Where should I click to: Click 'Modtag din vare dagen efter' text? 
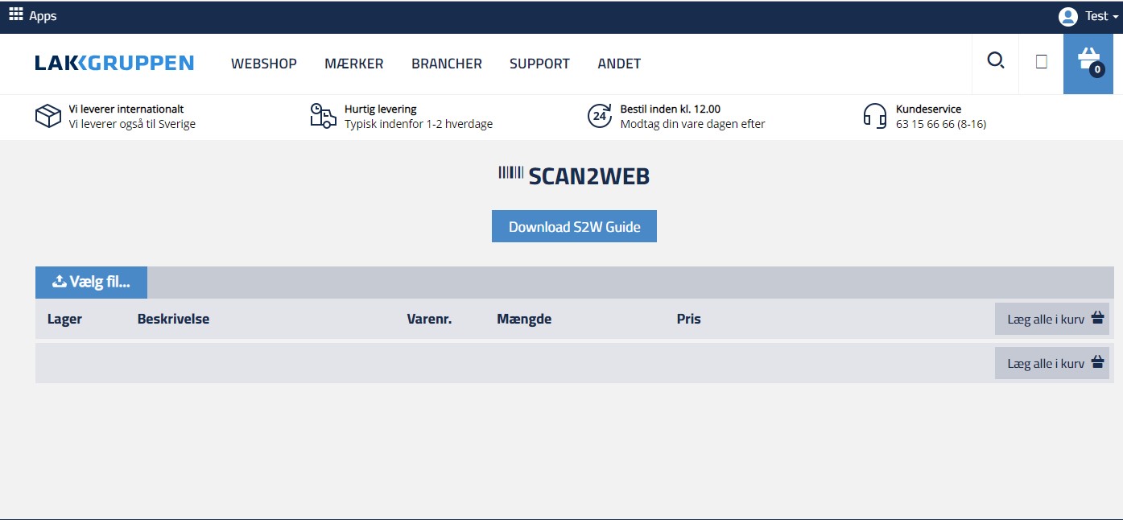point(692,124)
